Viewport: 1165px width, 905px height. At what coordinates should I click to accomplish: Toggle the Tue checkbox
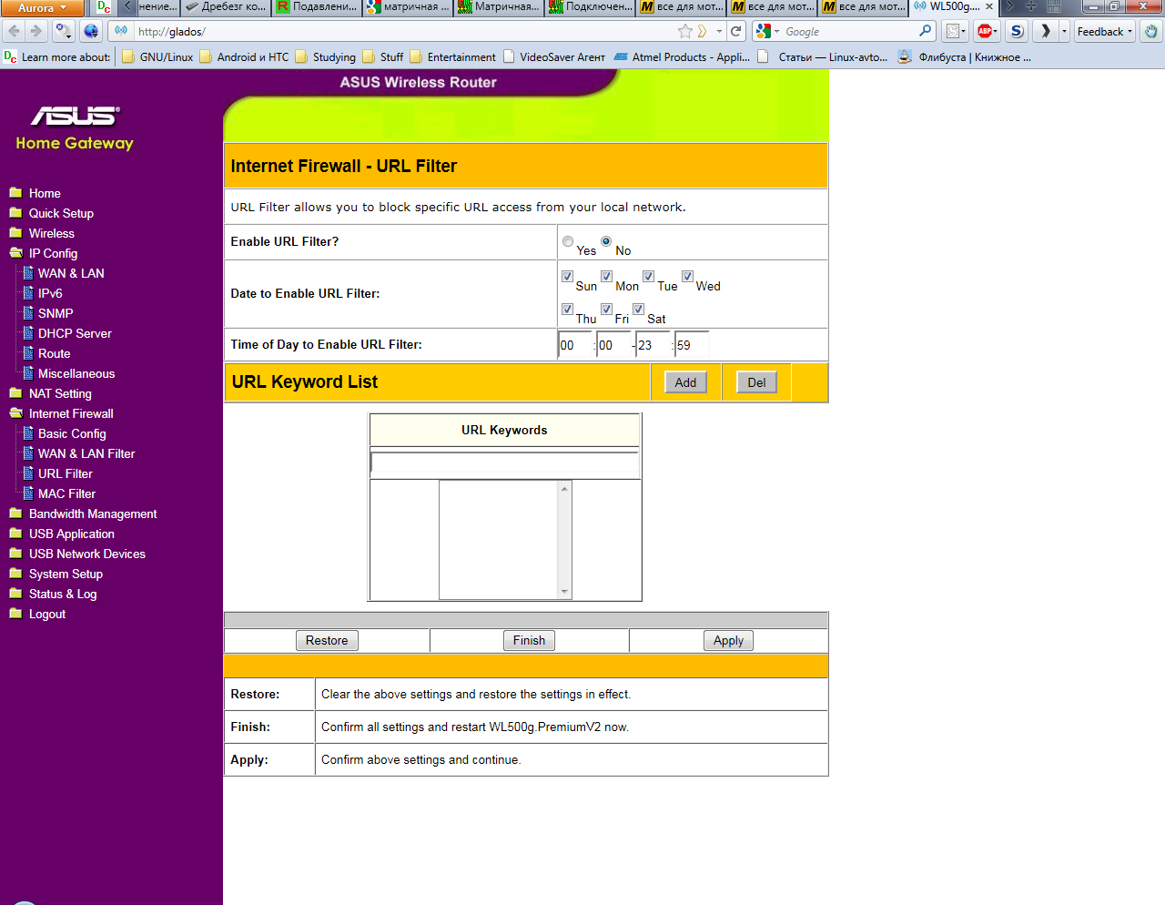tap(648, 276)
